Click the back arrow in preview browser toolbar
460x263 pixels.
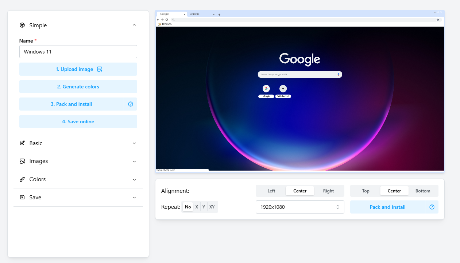(158, 20)
